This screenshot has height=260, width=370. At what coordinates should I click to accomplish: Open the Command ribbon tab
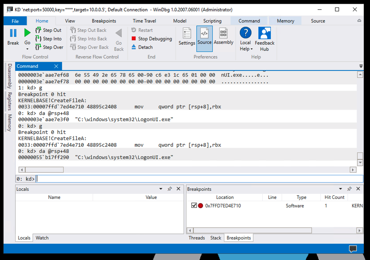249,21
